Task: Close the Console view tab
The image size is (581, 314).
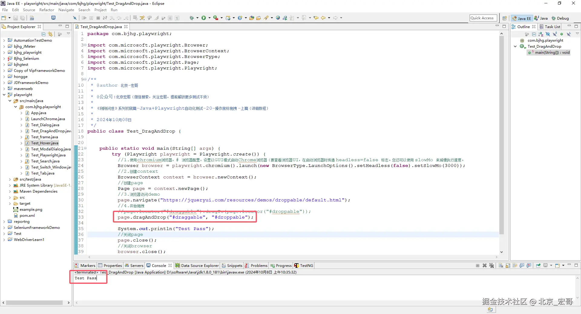Action: coord(170,265)
